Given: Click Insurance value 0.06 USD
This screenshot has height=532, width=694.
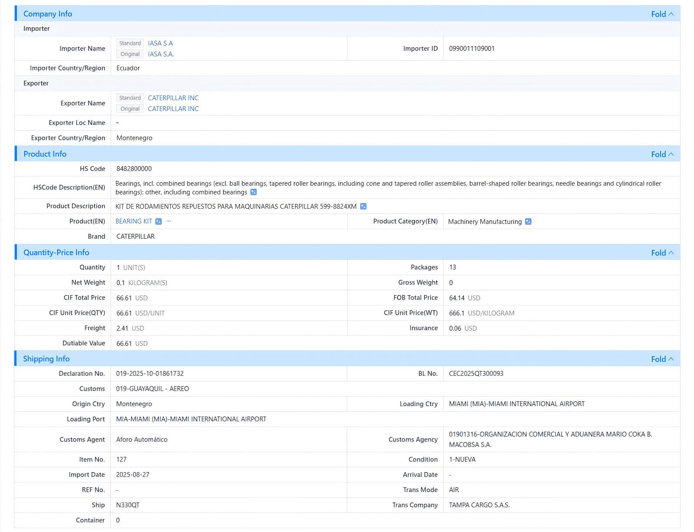Looking at the screenshot, I should [x=463, y=328].
